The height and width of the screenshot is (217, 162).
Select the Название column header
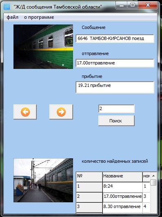point(122,177)
